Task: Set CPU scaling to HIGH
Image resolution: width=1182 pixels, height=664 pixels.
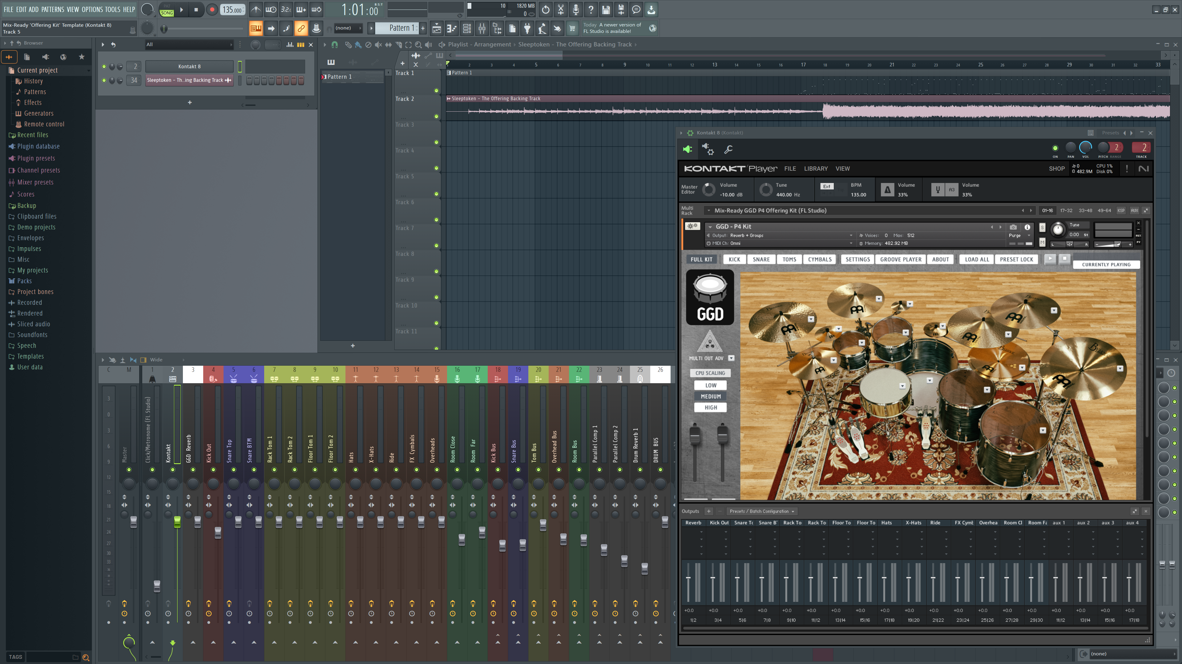Action: tap(710, 408)
